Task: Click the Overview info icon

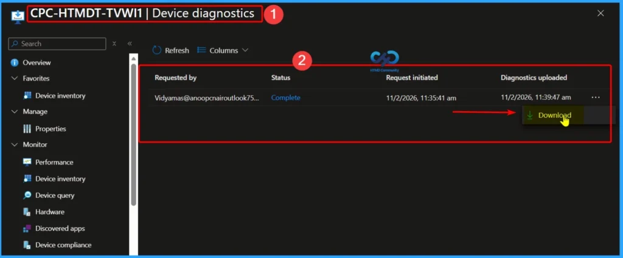Action: click(15, 63)
